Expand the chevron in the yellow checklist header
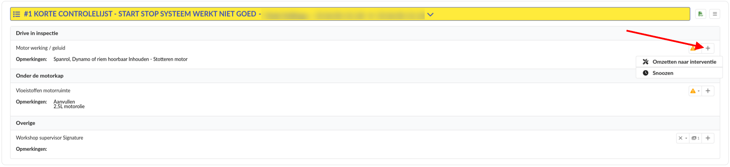This screenshot has height=167, width=730. tap(430, 15)
